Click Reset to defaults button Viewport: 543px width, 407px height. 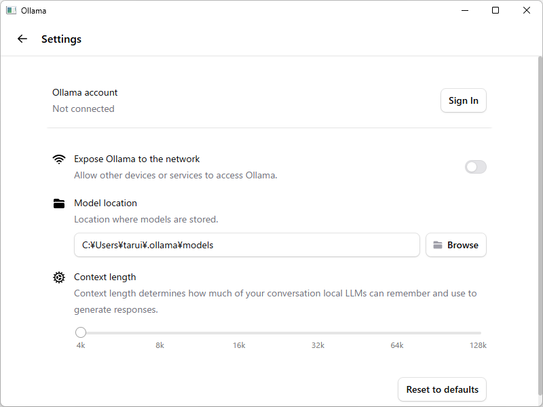coord(442,389)
